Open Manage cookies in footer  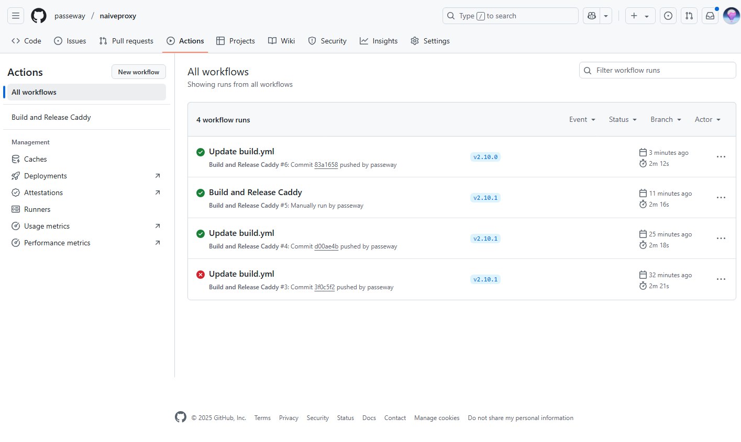point(437,418)
